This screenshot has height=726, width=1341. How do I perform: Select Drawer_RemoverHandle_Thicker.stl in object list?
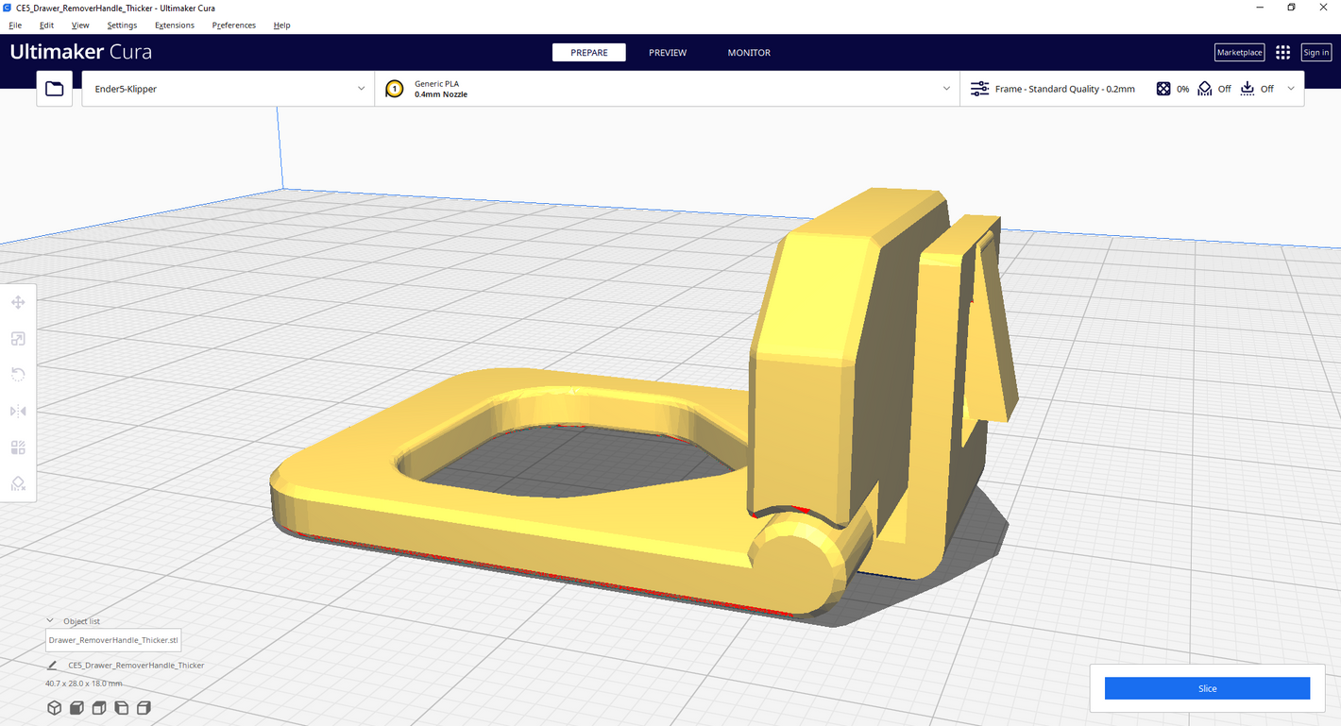[113, 640]
